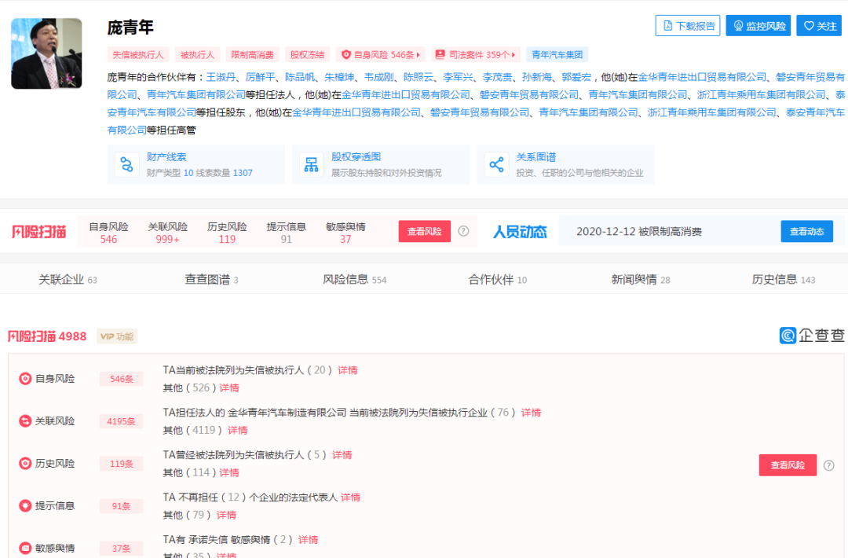Click the 被执行人 tag

(197, 55)
